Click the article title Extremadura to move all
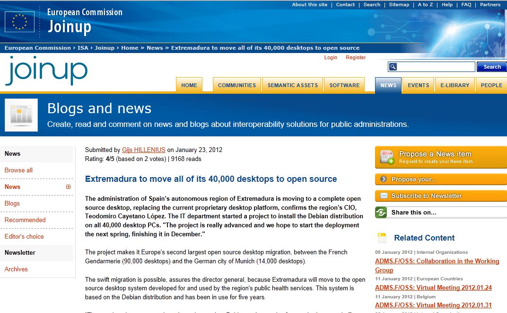507x313 pixels. pyautogui.click(x=211, y=179)
